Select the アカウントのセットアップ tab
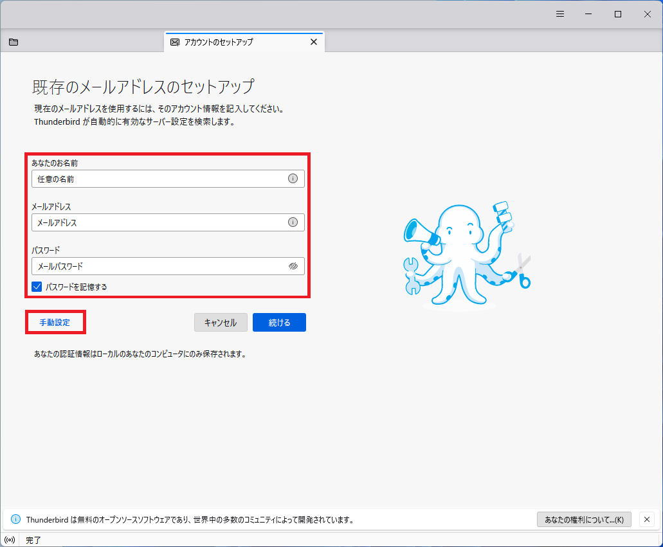 (232, 42)
